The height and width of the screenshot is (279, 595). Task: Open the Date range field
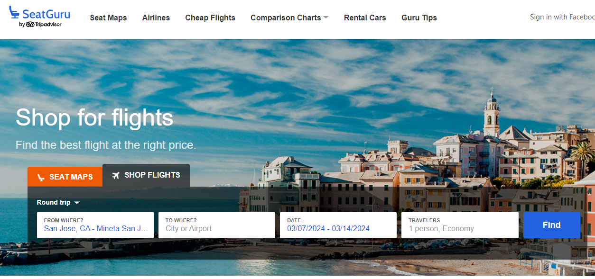tap(338, 225)
